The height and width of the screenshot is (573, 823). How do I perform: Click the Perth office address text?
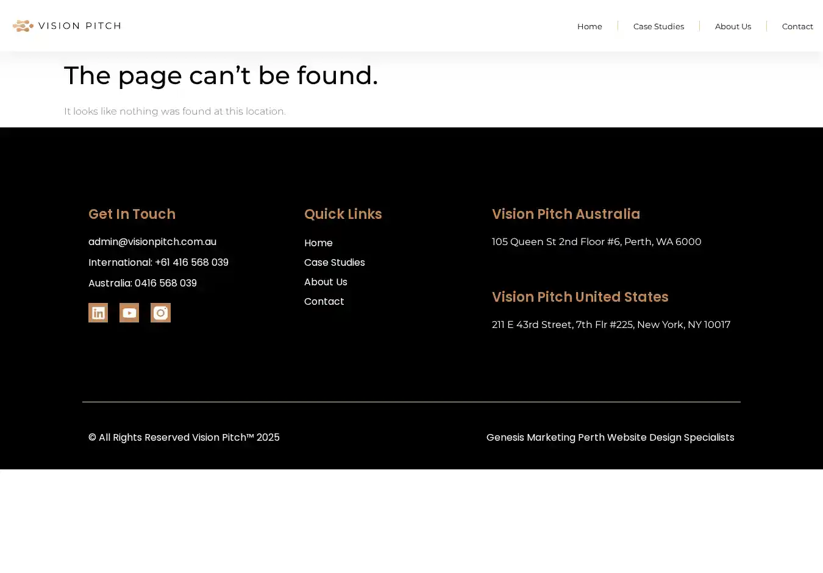tap(596, 242)
